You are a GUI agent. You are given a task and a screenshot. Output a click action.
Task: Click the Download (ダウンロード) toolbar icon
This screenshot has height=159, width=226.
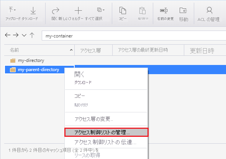click(x=33, y=11)
